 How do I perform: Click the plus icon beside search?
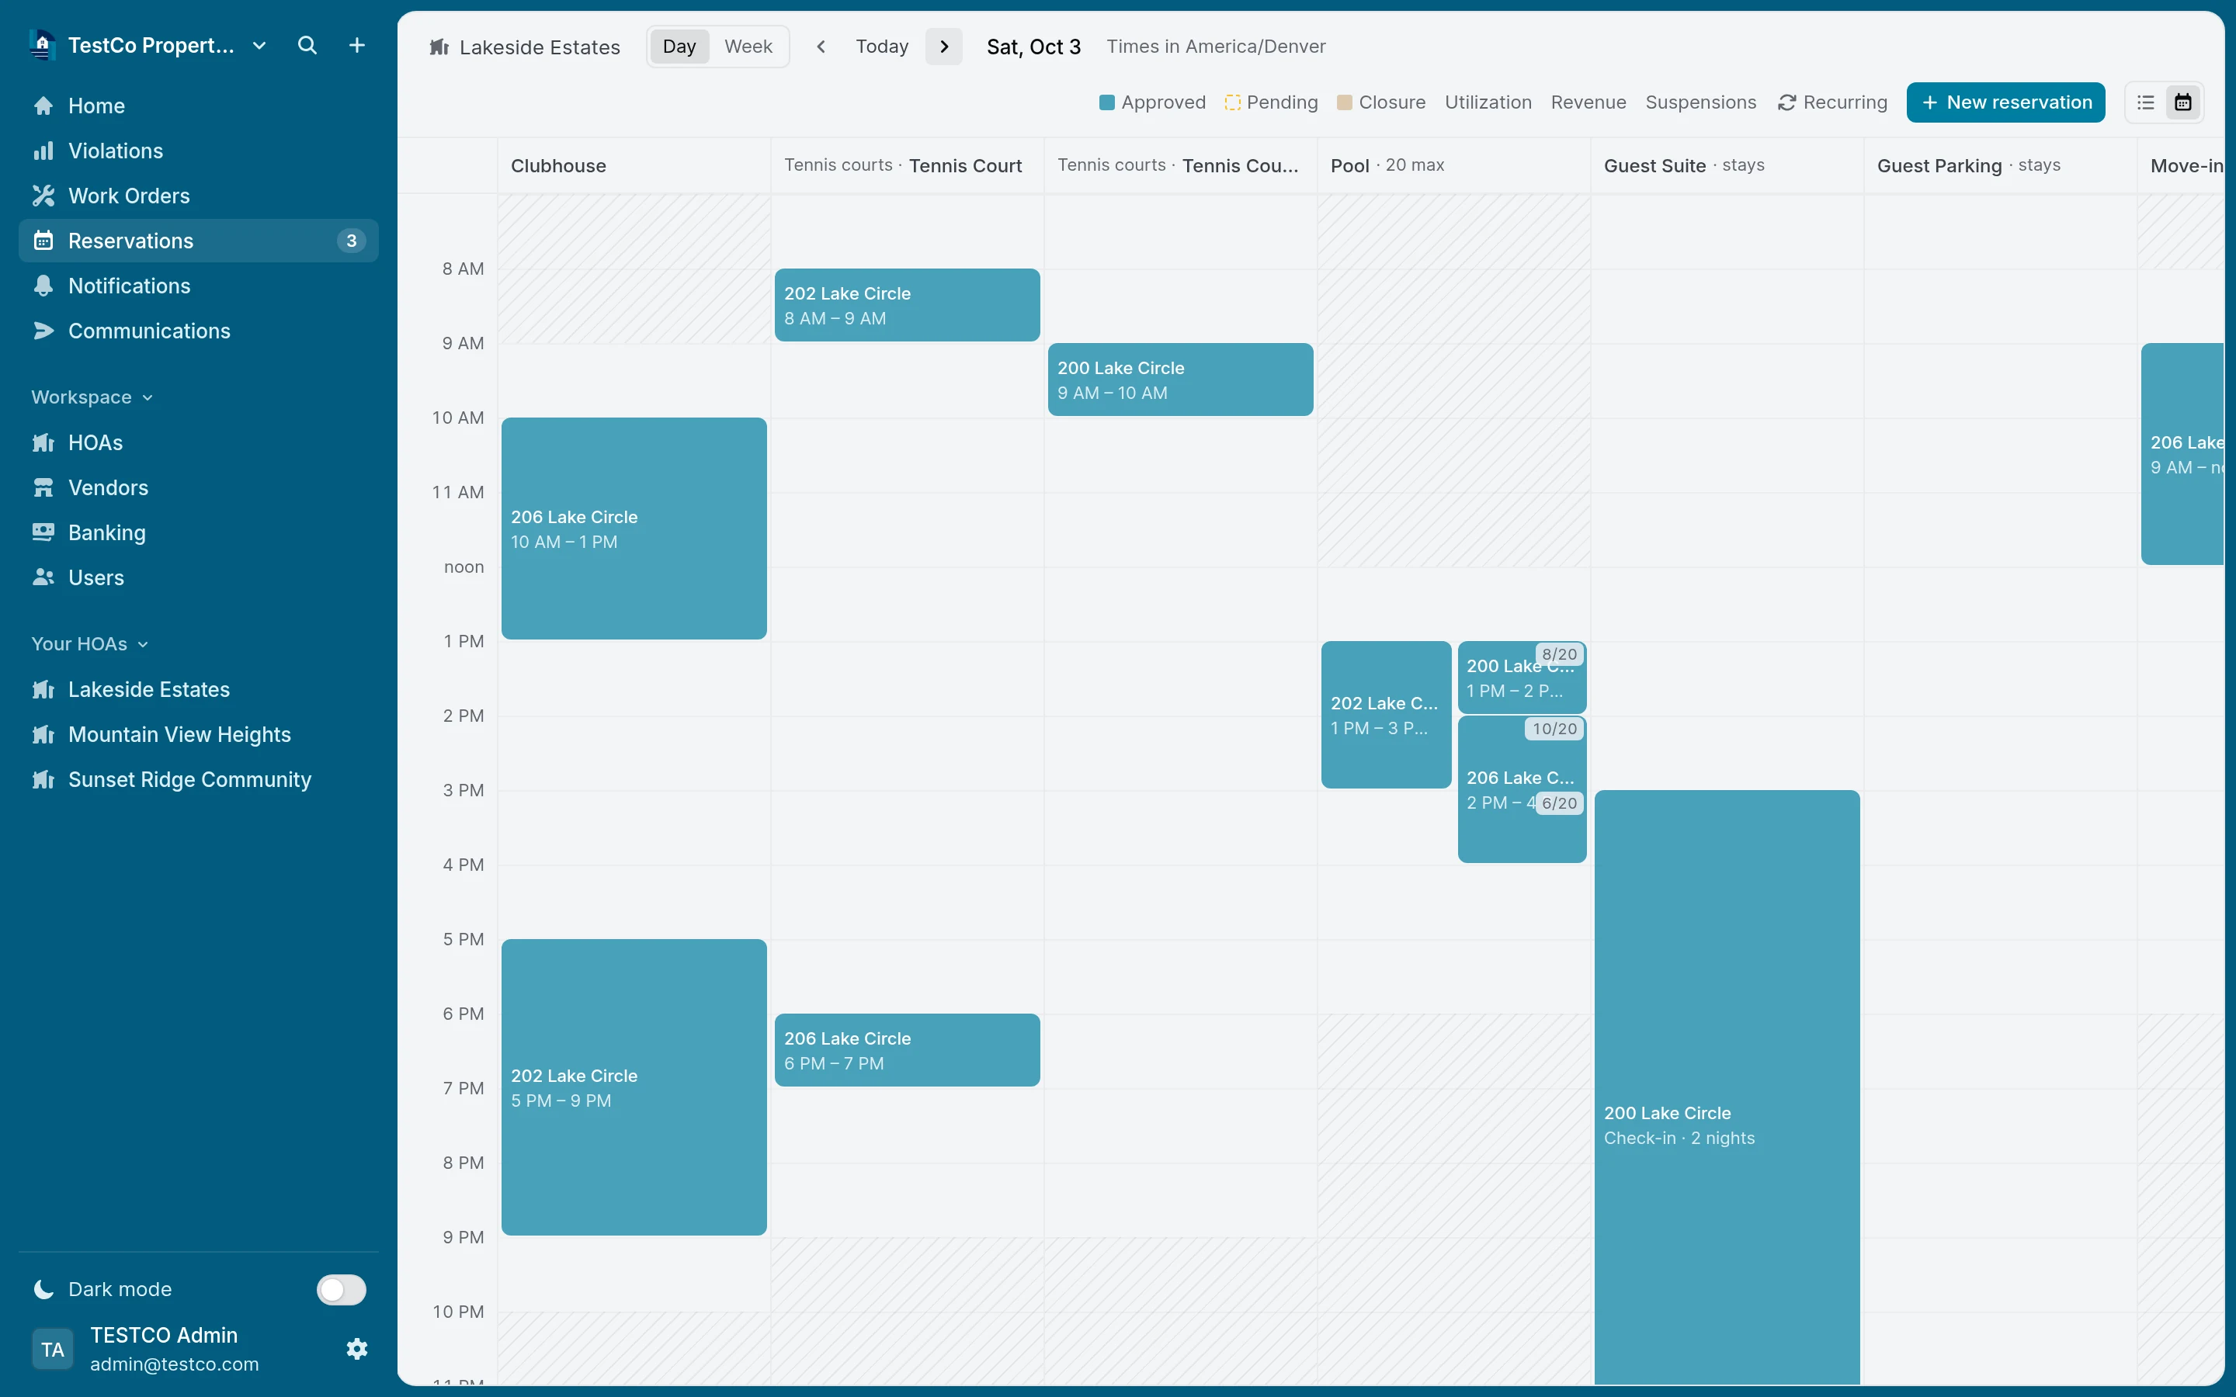(356, 45)
